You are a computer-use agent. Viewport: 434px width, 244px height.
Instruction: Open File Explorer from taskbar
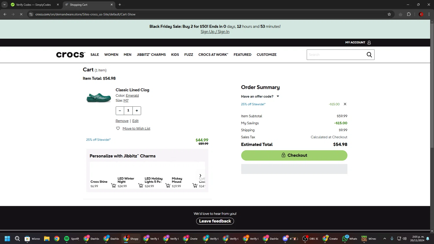[47, 239]
